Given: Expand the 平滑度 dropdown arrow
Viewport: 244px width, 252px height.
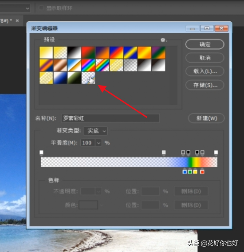Looking at the screenshot, I should (x=98, y=143).
